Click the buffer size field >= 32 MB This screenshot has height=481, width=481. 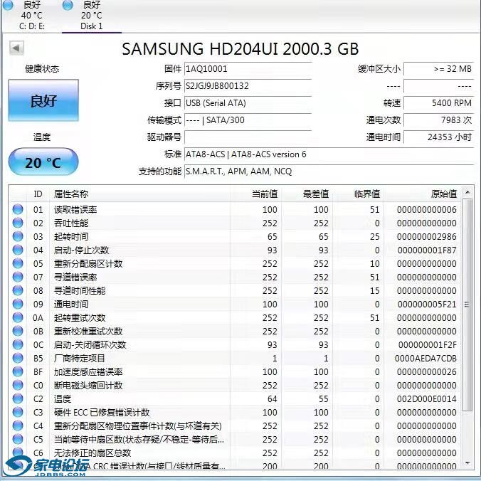click(439, 69)
